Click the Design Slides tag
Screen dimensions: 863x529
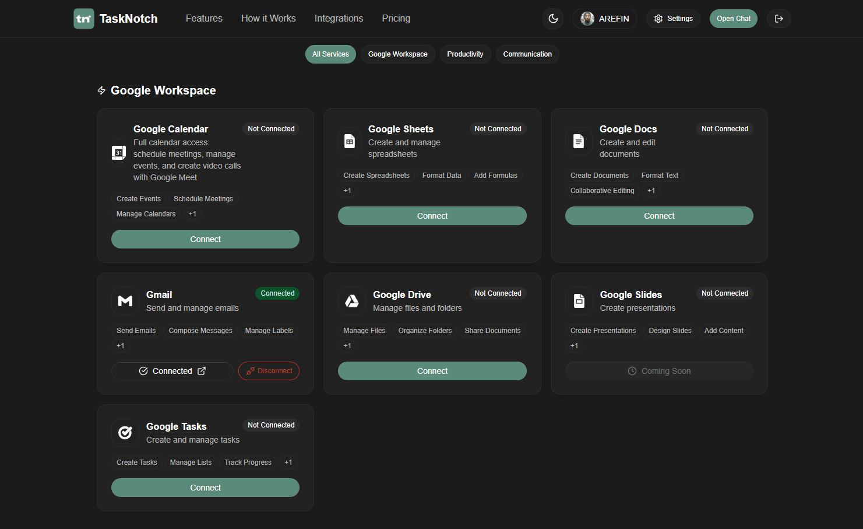pyautogui.click(x=670, y=331)
